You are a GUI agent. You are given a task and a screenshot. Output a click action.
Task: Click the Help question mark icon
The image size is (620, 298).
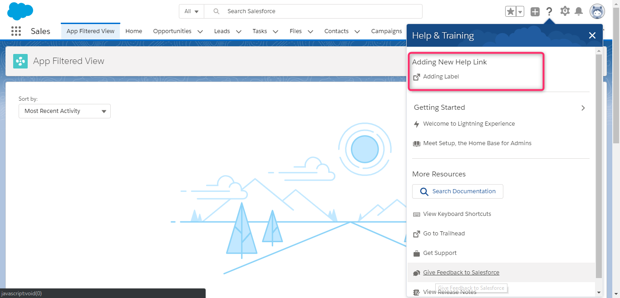[x=549, y=11]
